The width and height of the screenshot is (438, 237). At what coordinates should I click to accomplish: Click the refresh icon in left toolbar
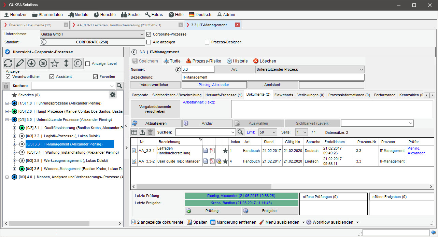[8, 64]
